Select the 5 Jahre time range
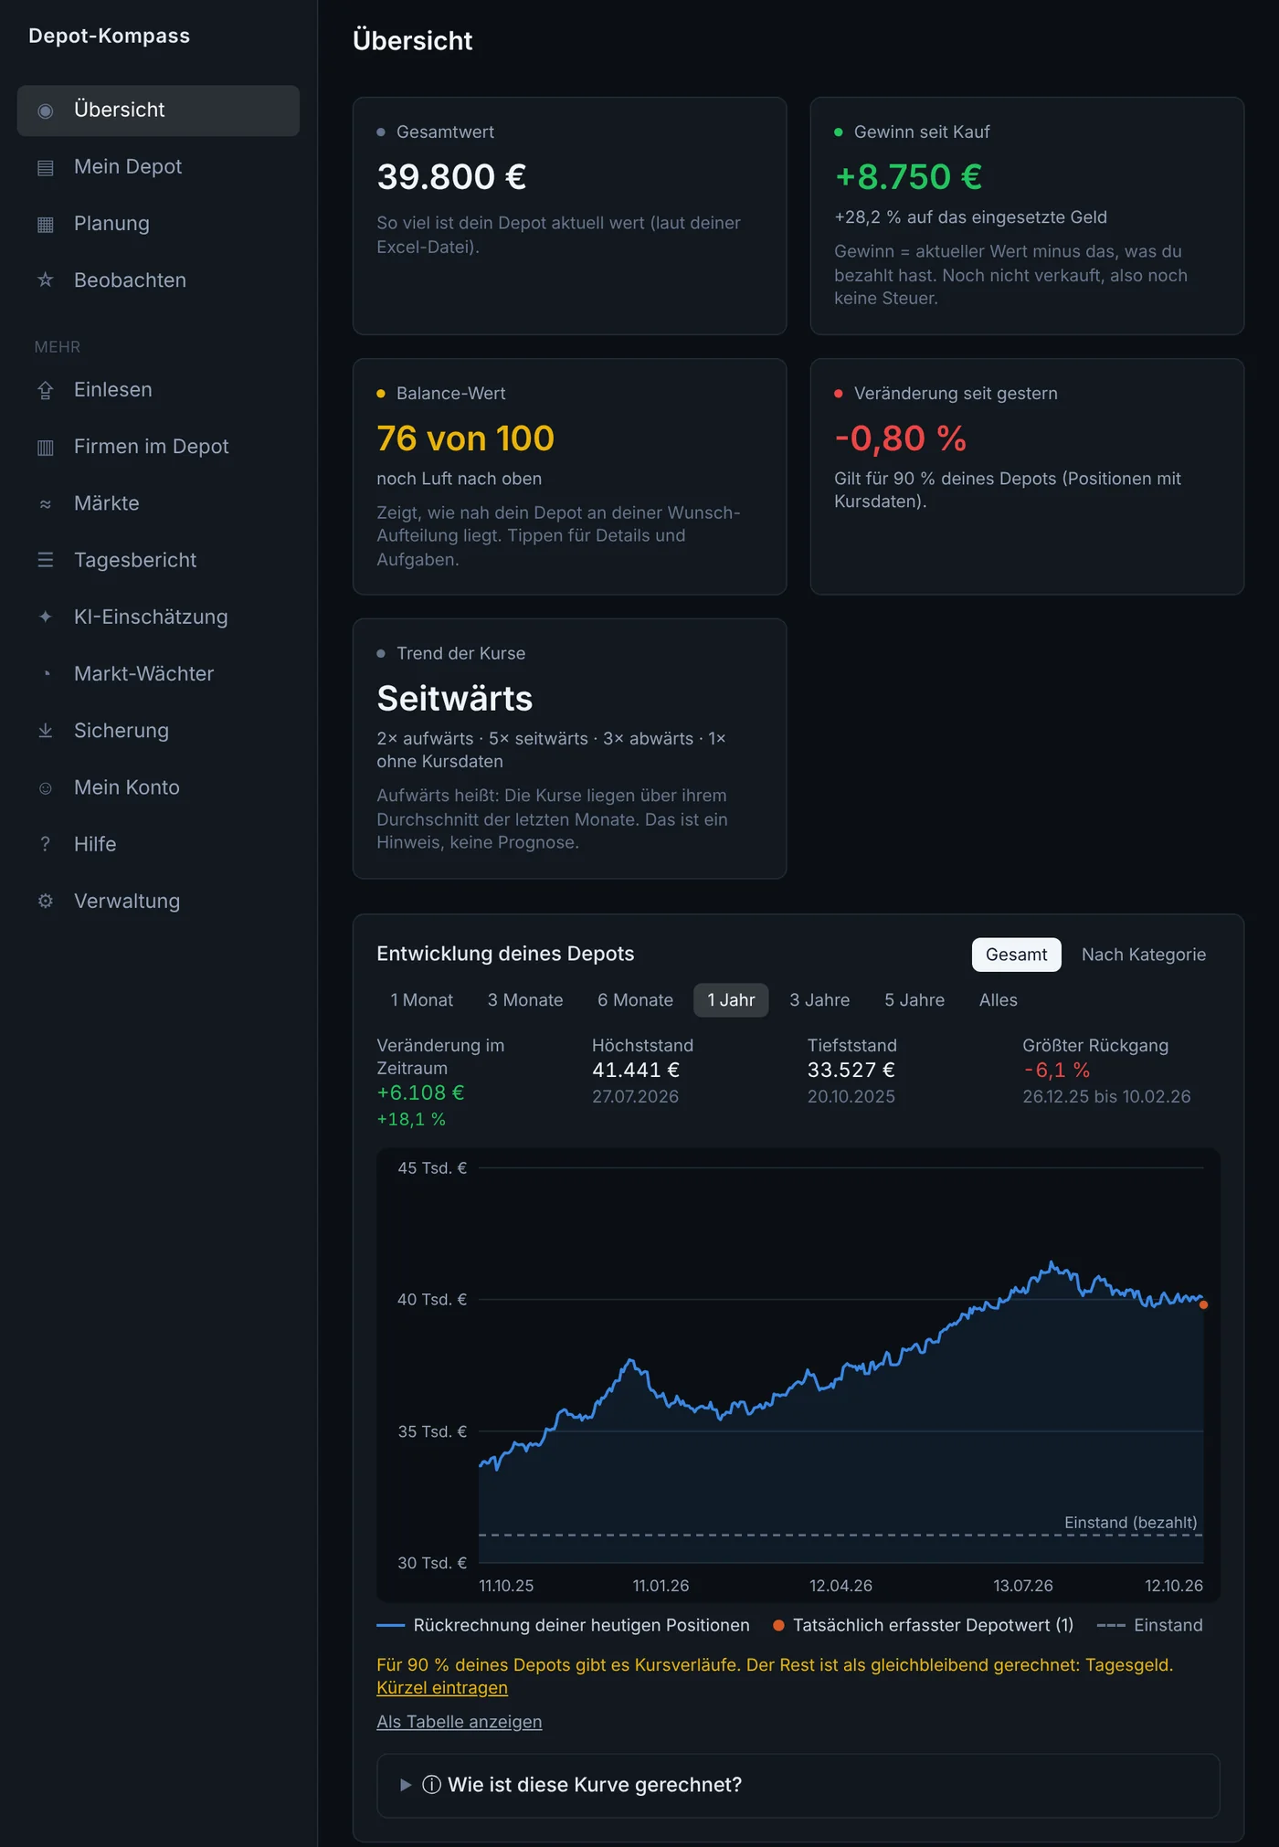Screen dimensions: 1279x1847 [x=914, y=1000]
